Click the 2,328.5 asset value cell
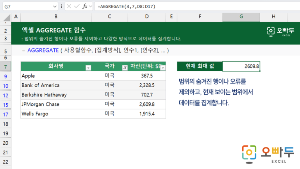 click(147, 85)
